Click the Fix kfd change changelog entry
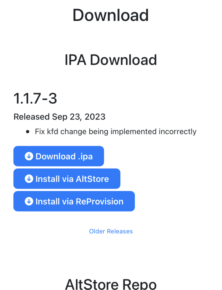 (116, 132)
